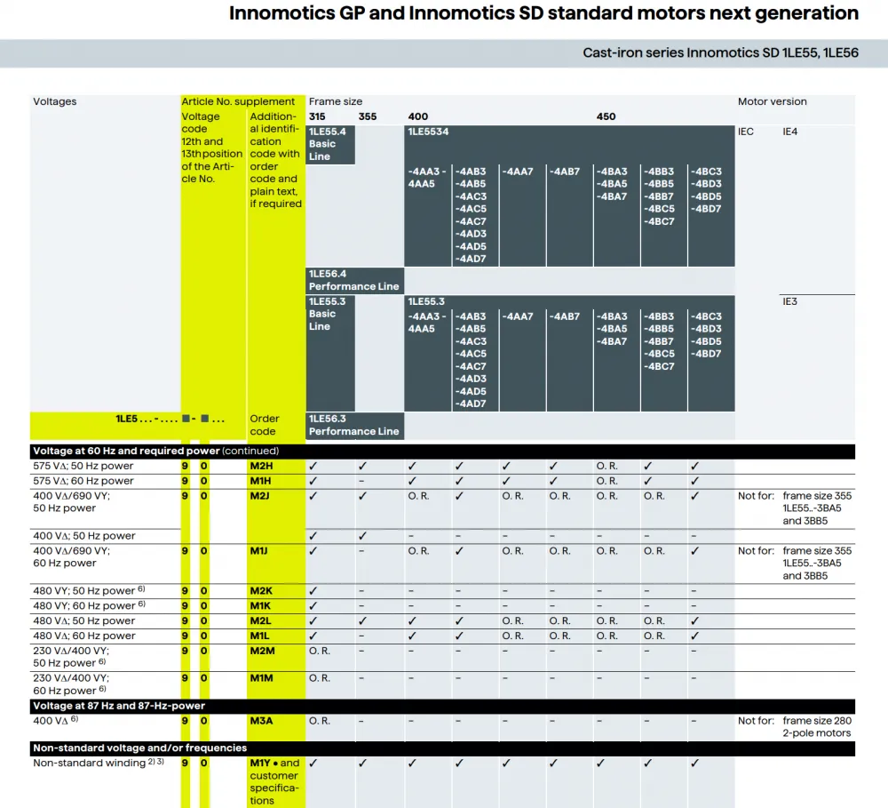Click order code M1L
Image resolution: width=888 pixels, height=808 pixels.
pos(259,636)
